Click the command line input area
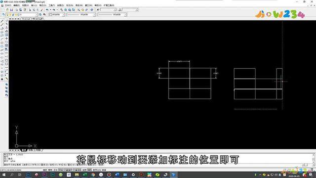 click(x=157, y=165)
